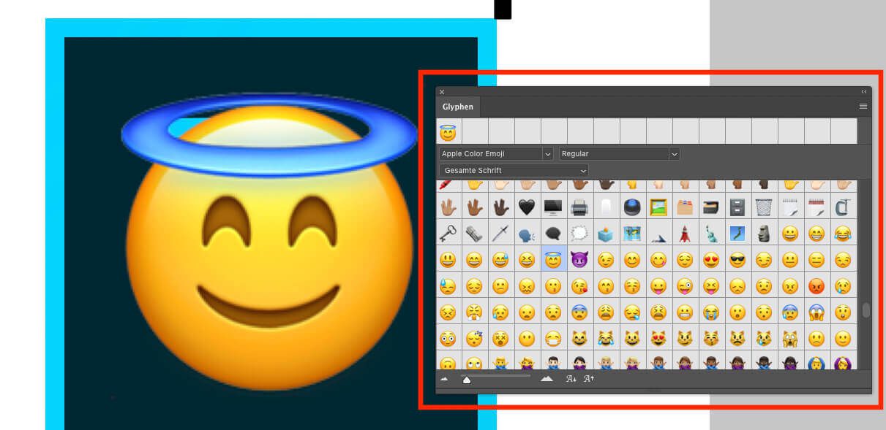Select the speaking head silhouette glyph
This screenshot has width=886, height=430.
click(x=527, y=234)
